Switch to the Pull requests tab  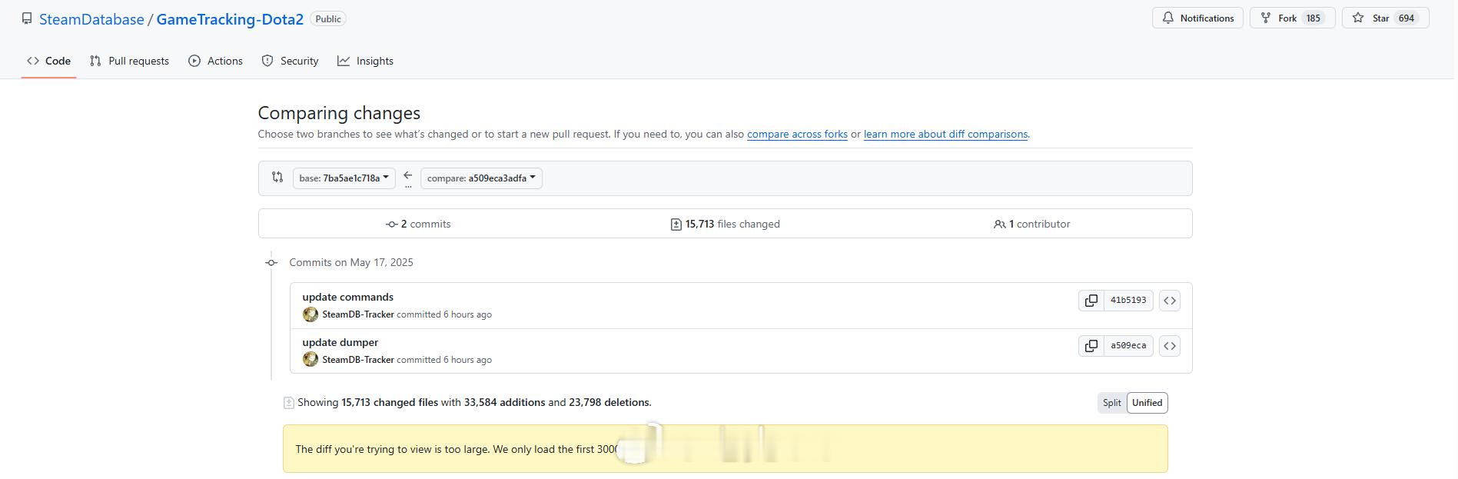pos(129,61)
